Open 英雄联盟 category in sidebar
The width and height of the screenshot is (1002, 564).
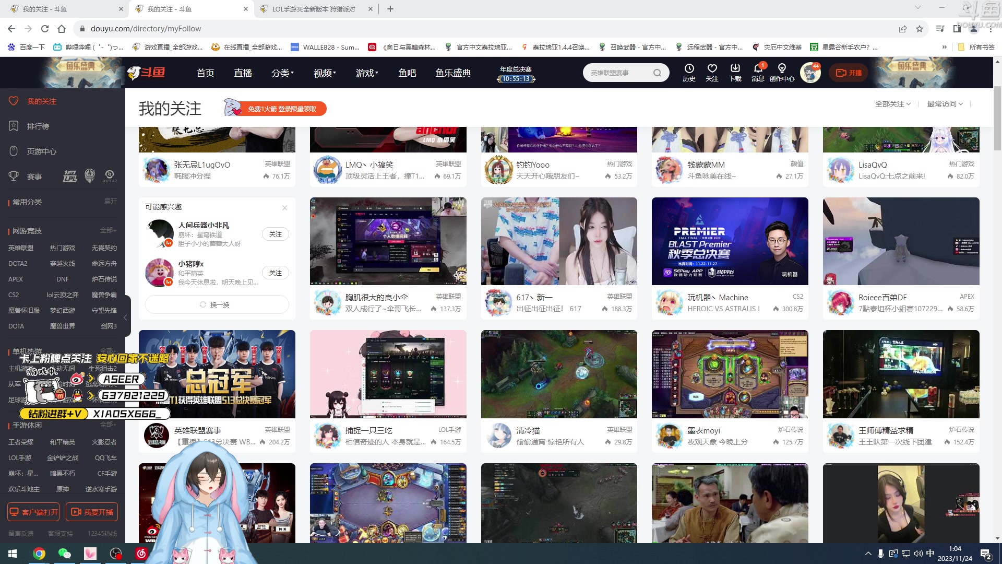[21, 248]
